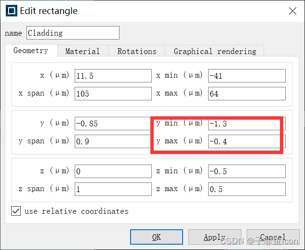Click the z max field 0.5

coord(247,189)
